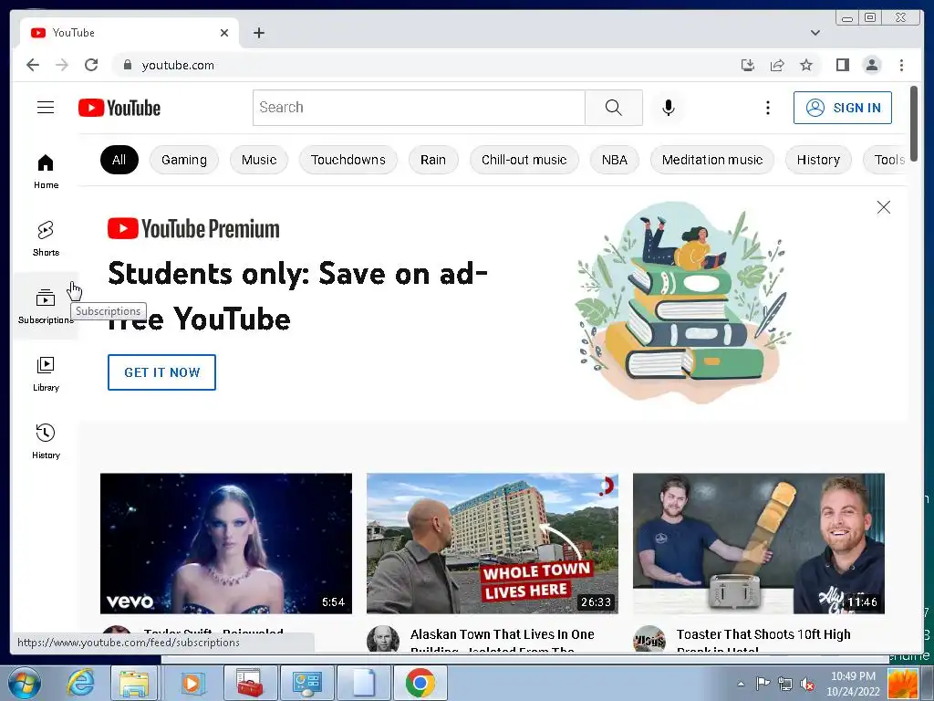Image resolution: width=934 pixels, height=701 pixels.
Task: Select the All filter chip
Action: tap(119, 160)
